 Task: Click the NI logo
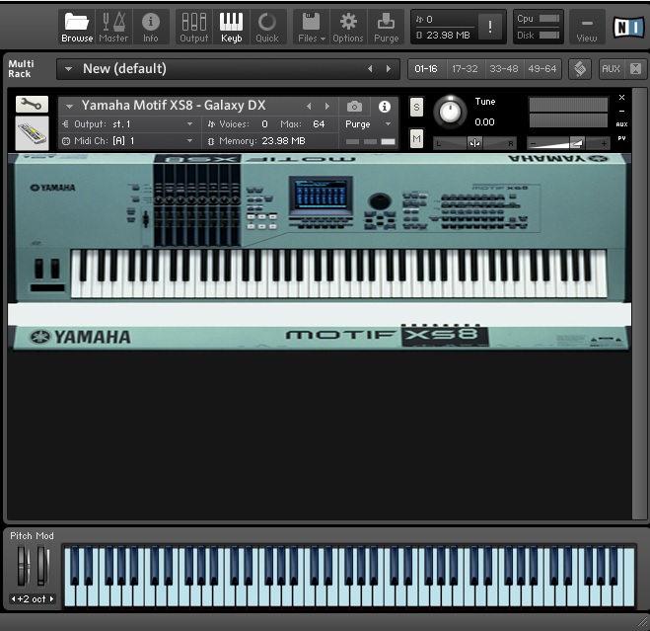pyautogui.click(x=628, y=27)
